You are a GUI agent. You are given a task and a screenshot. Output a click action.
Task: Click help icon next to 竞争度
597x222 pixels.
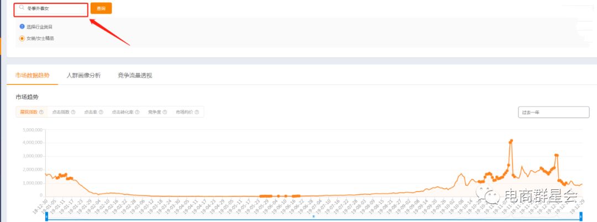(165, 112)
